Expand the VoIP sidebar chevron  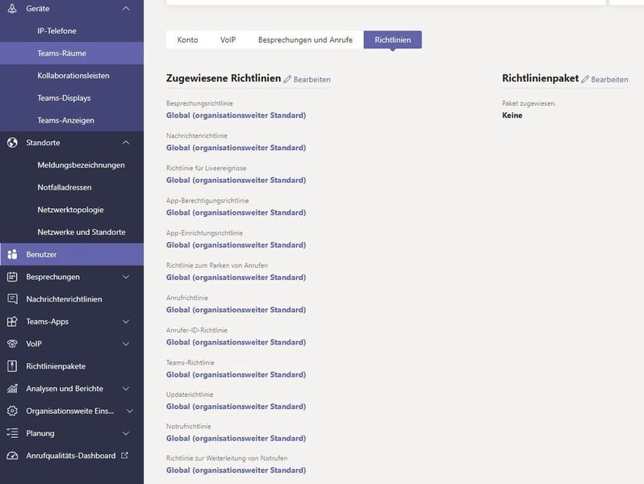tap(126, 344)
